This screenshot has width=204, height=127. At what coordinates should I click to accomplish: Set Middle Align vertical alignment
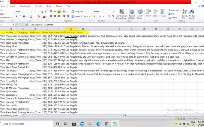click(55, 12)
